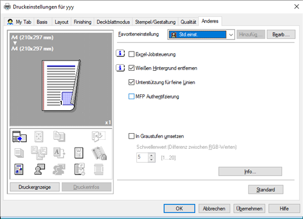Close the Druckeinstellungen dialog
Viewport: 303px width, 219px height.
click(x=296, y=7)
